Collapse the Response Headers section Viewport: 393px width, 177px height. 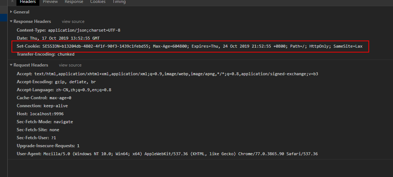(x=32, y=21)
